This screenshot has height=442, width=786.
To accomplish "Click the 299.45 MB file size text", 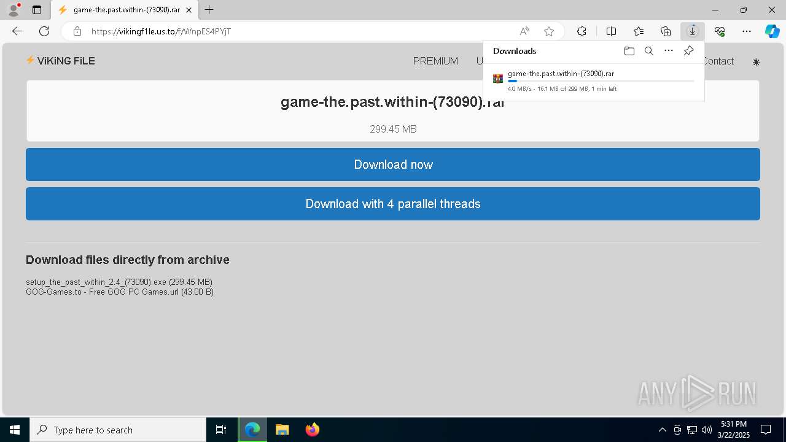I will 393,129.
